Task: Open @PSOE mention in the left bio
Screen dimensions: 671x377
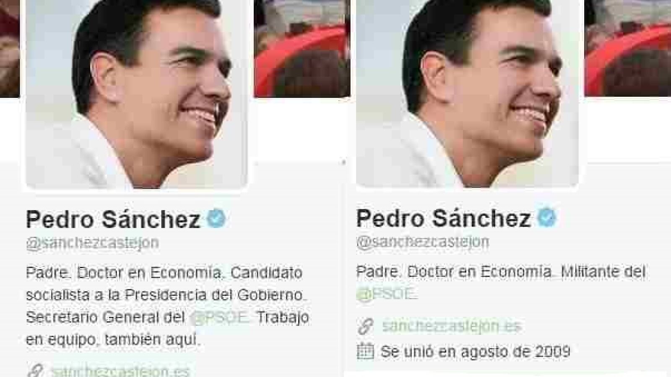Action: point(220,317)
